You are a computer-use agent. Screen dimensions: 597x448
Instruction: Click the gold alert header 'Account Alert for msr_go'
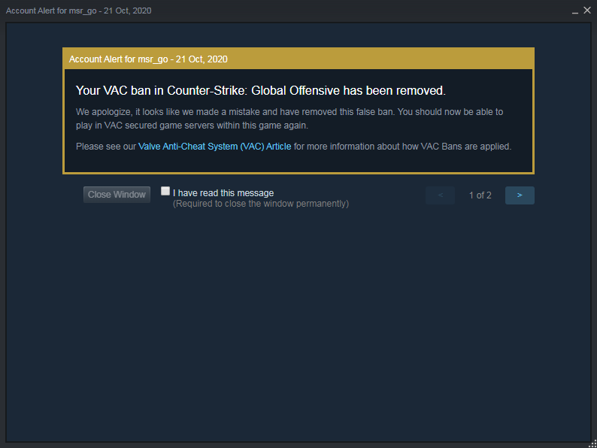[118, 59]
